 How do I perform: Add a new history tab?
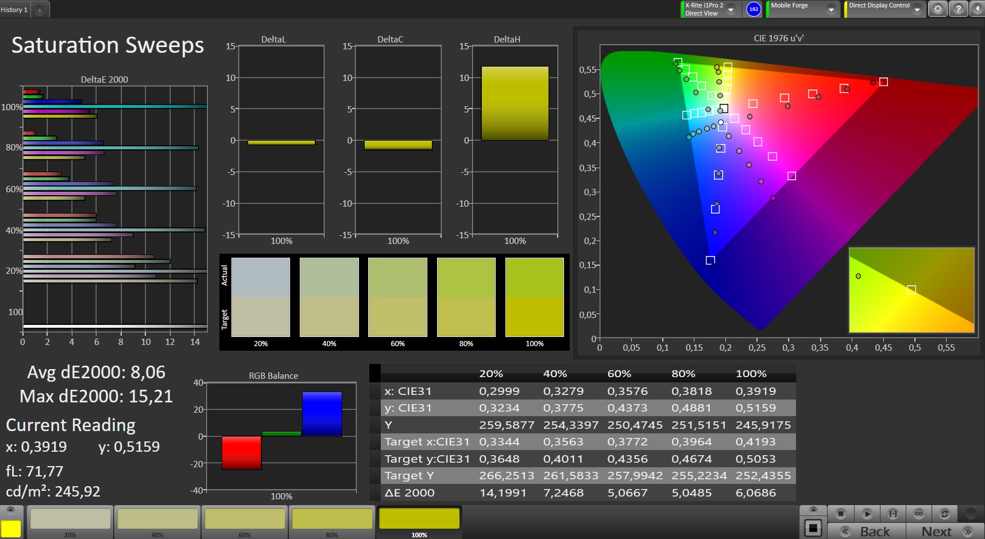tap(40, 10)
